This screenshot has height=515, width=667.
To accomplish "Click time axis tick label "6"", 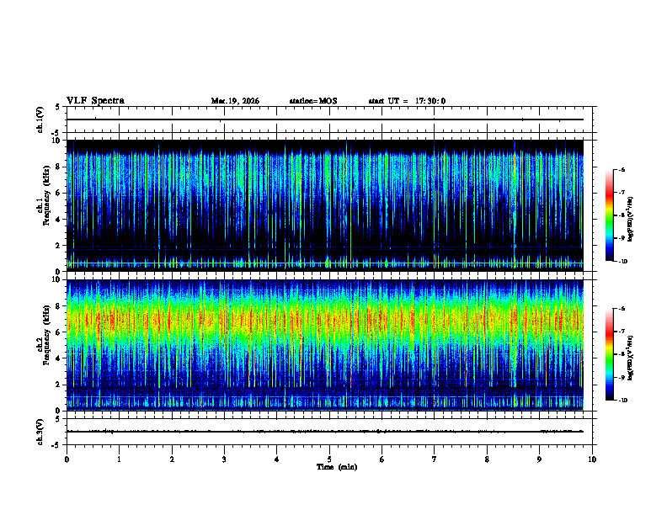I will tap(382, 459).
